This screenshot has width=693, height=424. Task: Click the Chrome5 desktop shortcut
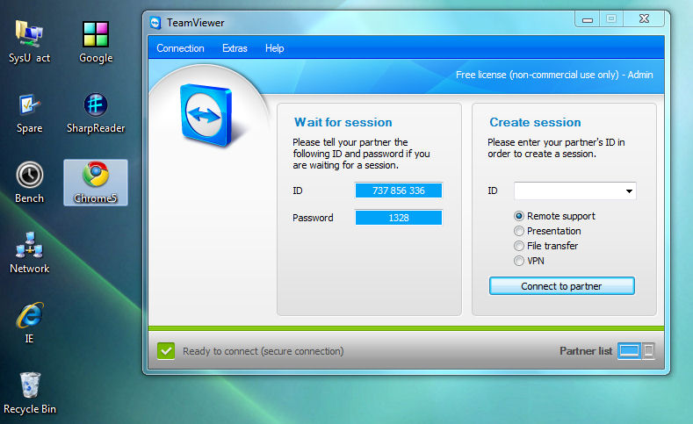click(x=96, y=183)
